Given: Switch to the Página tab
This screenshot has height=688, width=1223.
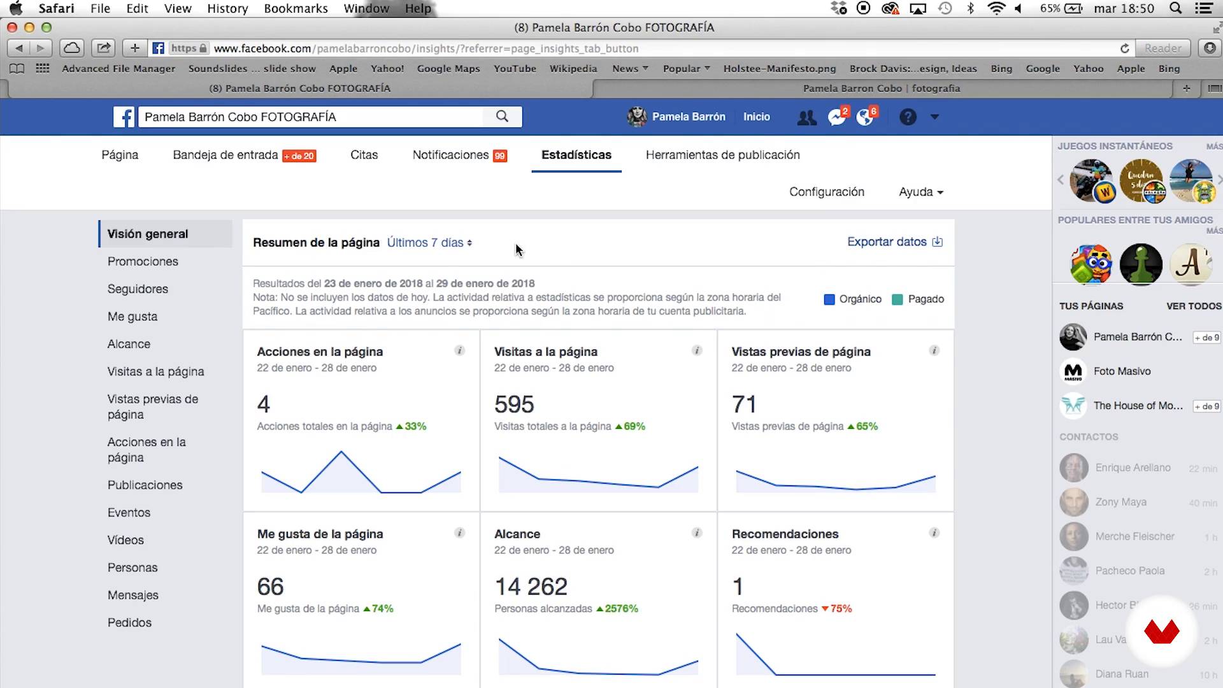Looking at the screenshot, I should pos(120,155).
